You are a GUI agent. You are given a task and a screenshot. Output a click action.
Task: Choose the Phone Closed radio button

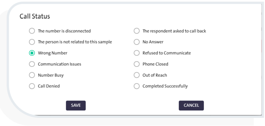tap(137, 64)
